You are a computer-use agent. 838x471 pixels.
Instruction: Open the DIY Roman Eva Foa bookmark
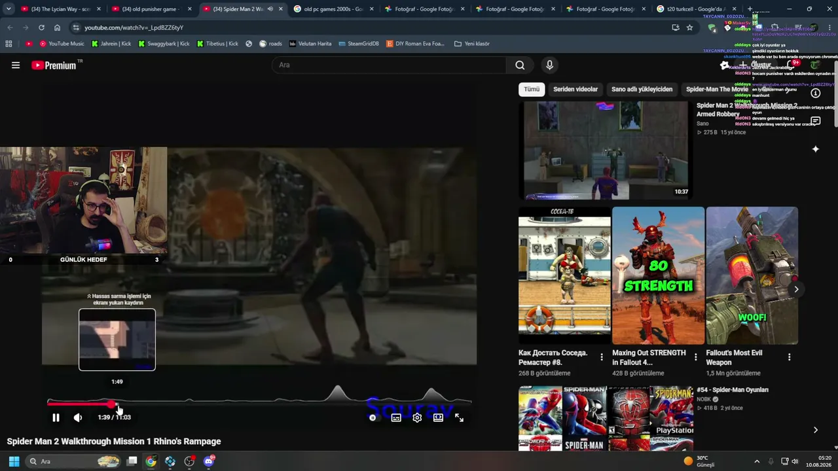416,44
